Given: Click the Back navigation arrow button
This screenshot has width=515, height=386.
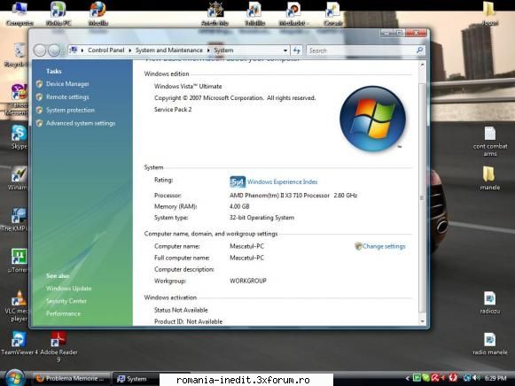Looking at the screenshot, I should click(40, 50).
